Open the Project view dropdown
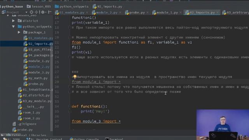The image size is (249, 140). tap(26, 12)
